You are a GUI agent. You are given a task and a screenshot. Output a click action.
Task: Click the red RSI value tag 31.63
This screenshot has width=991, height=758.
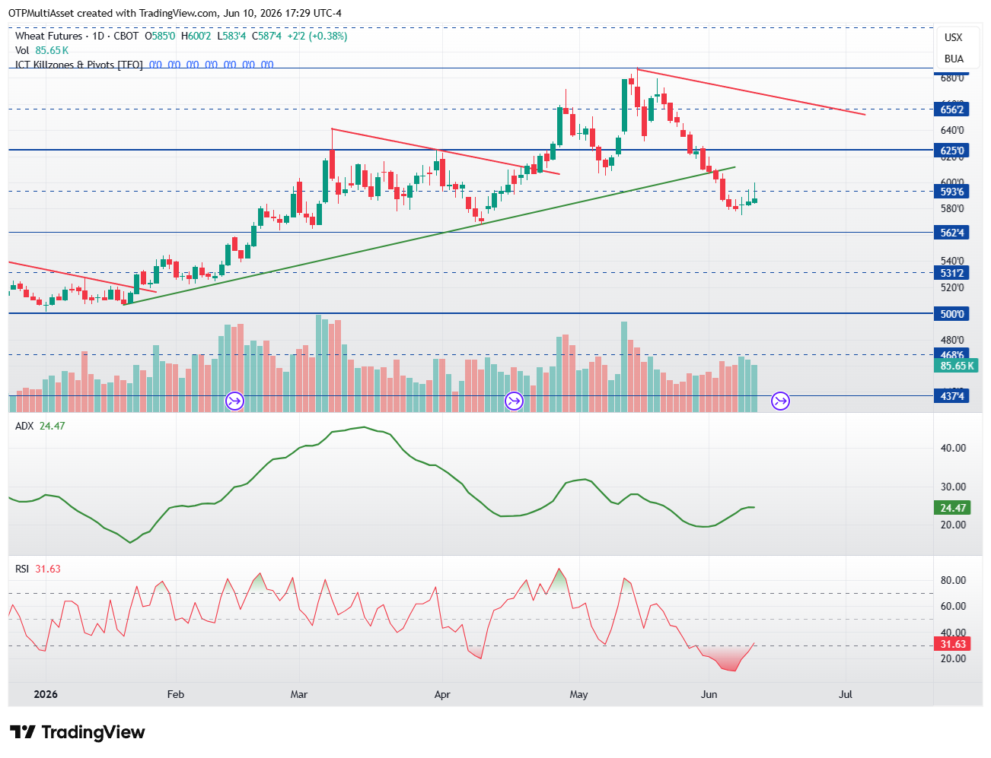coord(952,644)
